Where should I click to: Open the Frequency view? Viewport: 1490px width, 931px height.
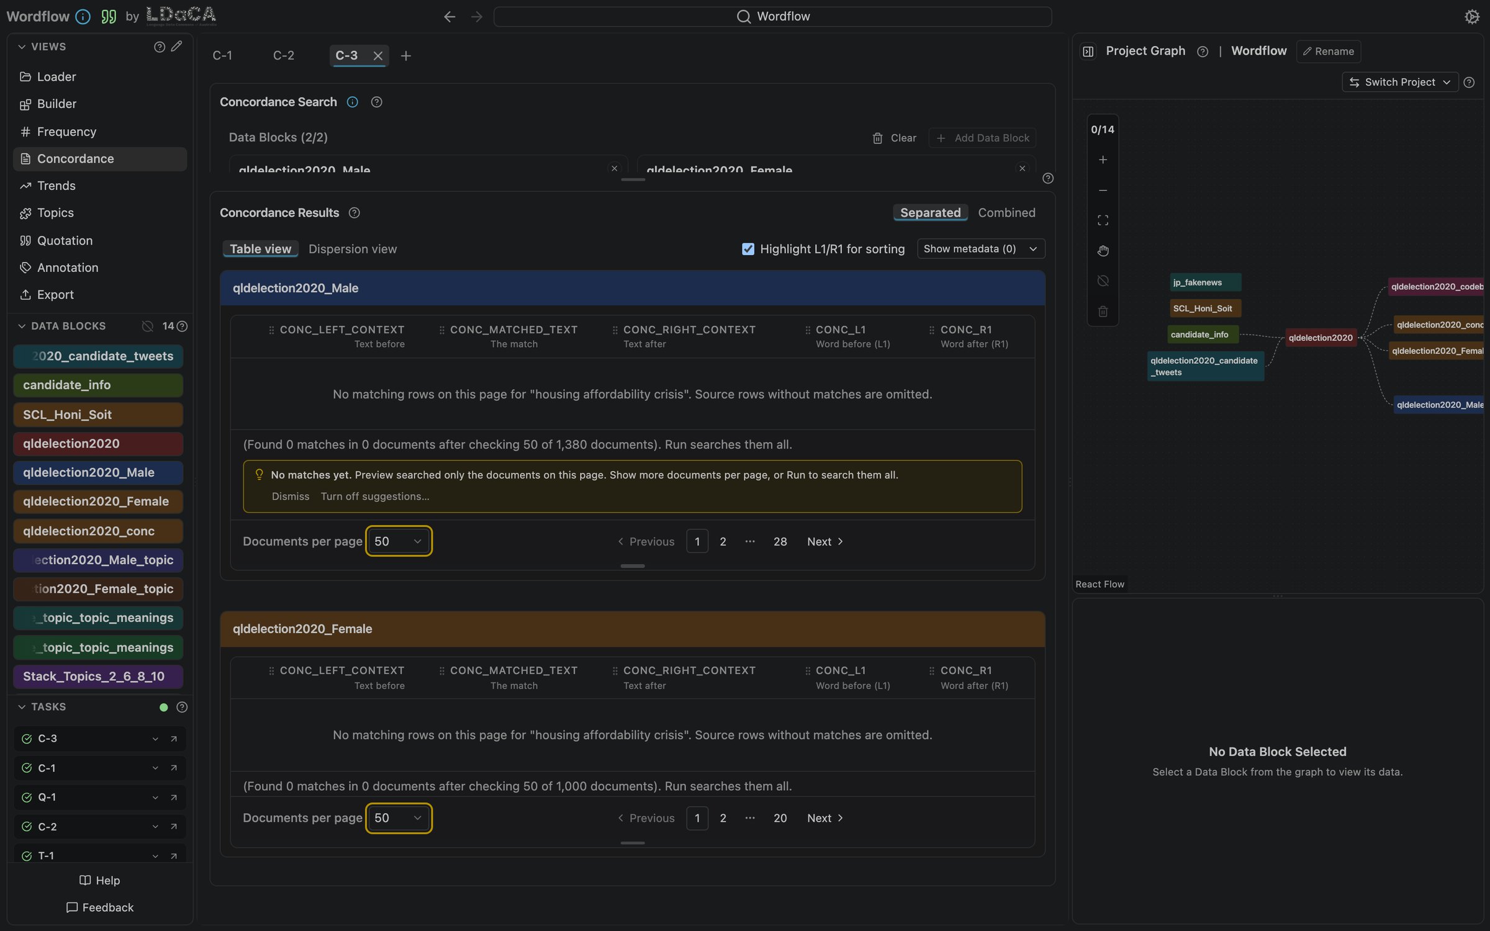[99, 132]
